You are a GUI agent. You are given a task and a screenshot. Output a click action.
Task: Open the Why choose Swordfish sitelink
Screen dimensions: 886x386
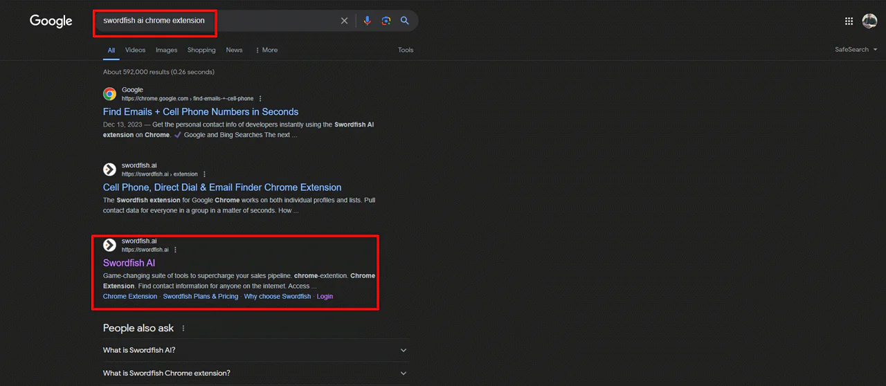click(278, 297)
